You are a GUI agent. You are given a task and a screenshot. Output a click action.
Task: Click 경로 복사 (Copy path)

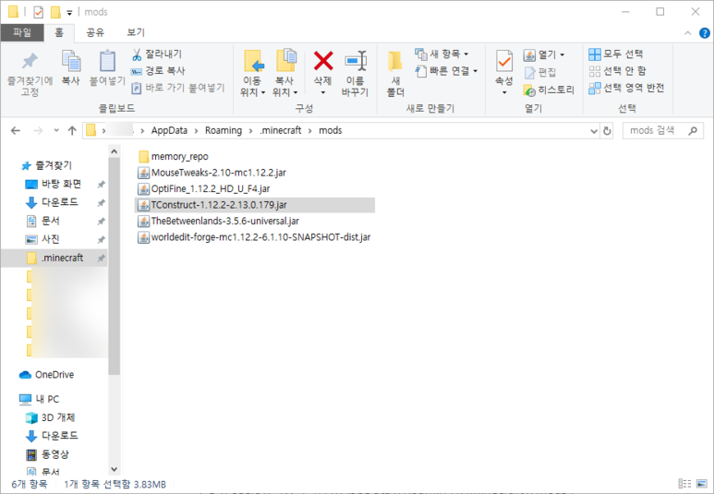pos(158,71)
